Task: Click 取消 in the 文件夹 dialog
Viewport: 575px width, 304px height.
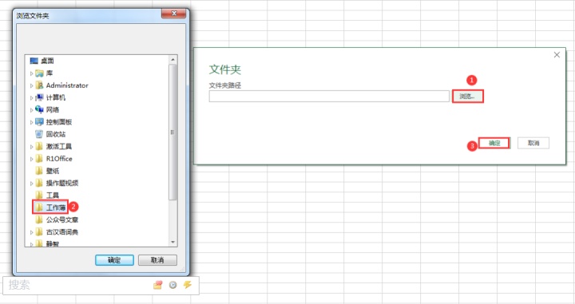Action: (x=533, y=143)
